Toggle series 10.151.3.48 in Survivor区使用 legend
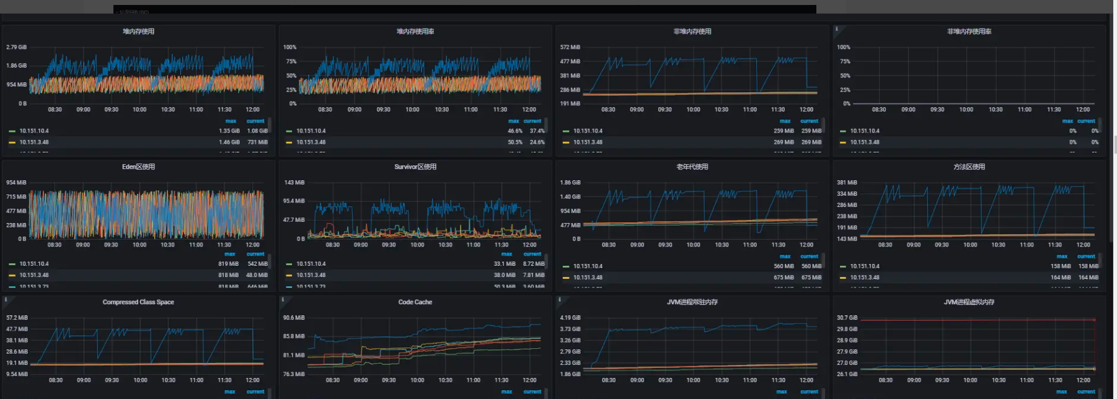The height and width of the screenshot is (399, 1117). pyautogui.click(x=311, y=275)
